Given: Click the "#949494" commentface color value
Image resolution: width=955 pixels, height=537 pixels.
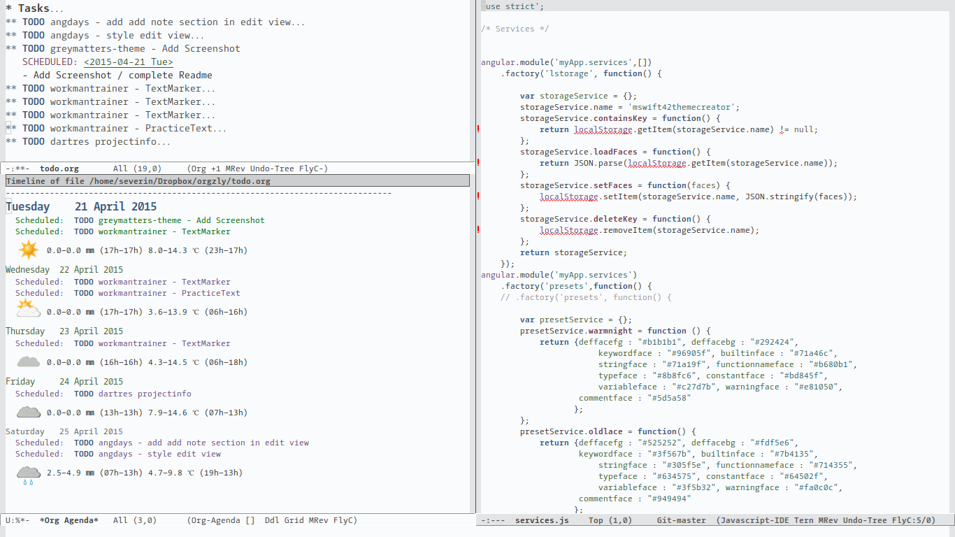Looking at the screenshot, I should coord(669,499).
